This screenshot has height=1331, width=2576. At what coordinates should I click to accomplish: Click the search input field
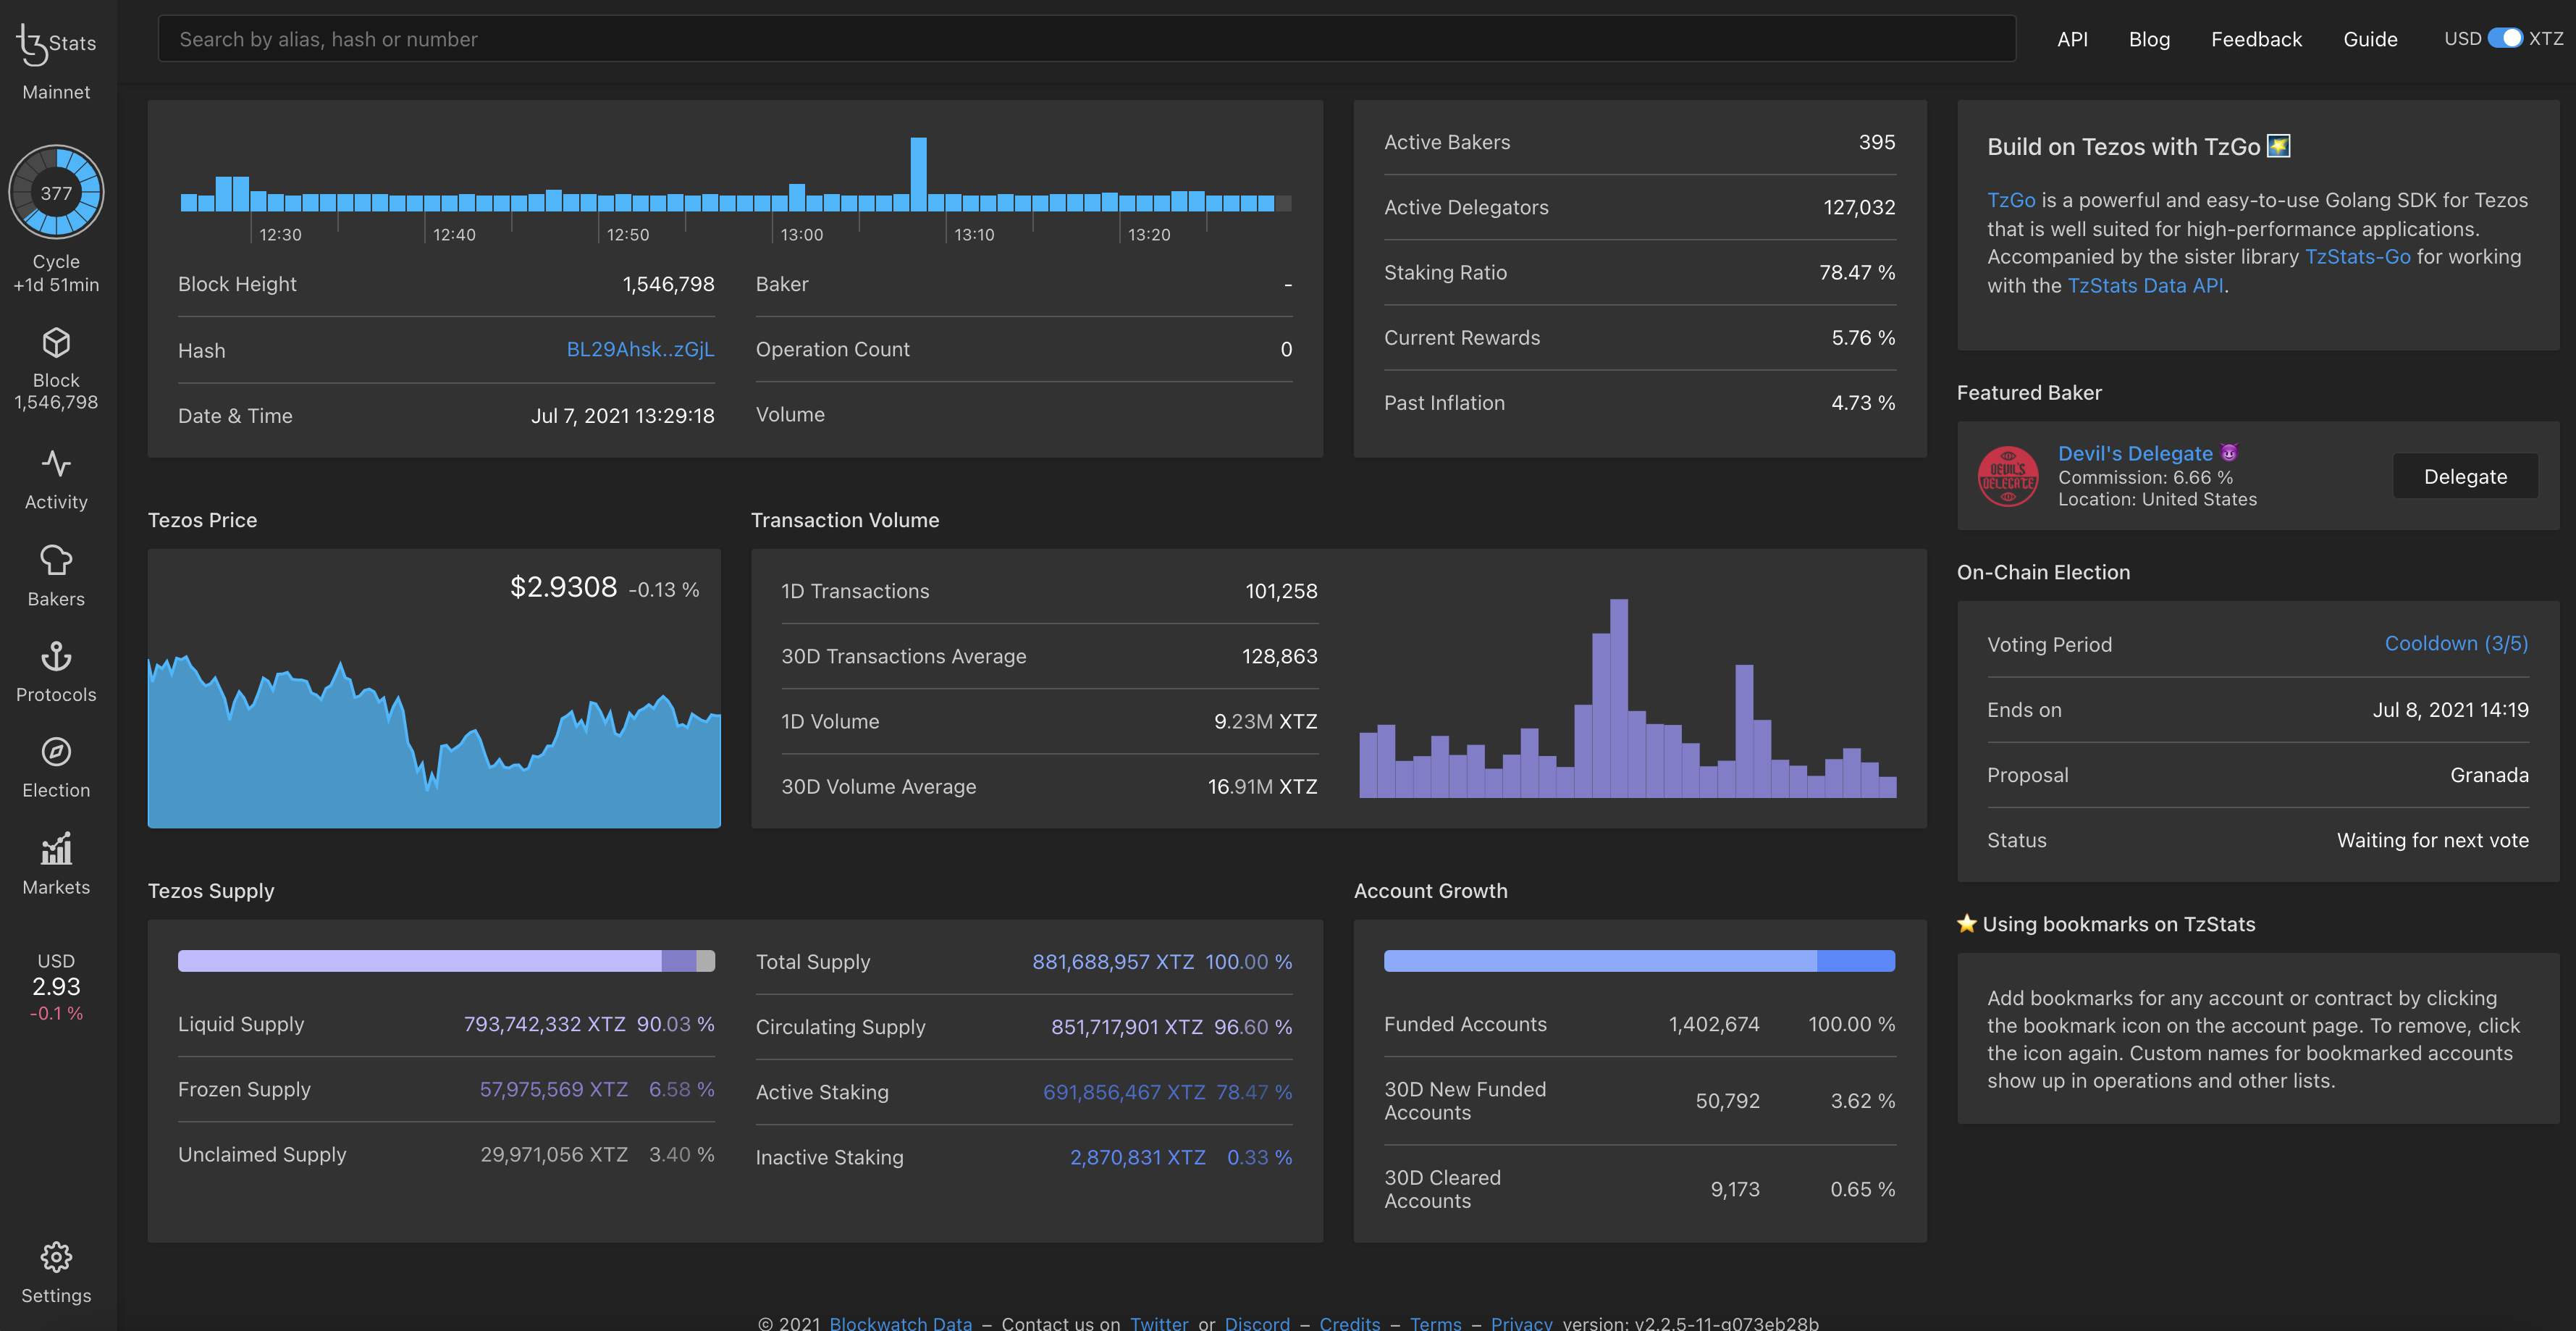click(x=1086, y=38)
